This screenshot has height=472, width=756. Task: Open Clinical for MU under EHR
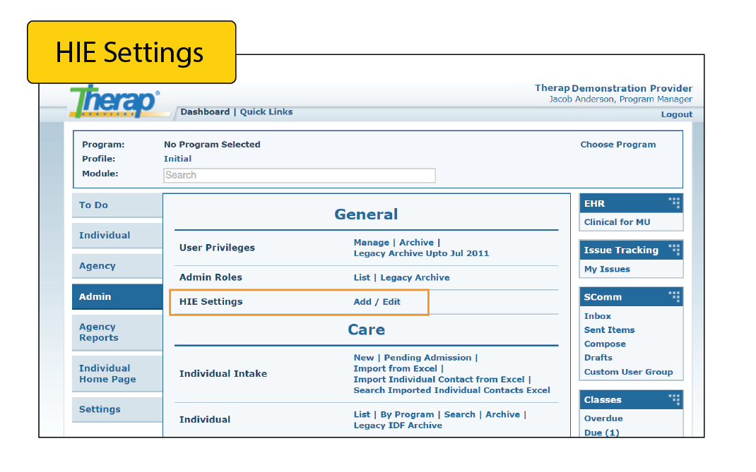tap(617, 222)
